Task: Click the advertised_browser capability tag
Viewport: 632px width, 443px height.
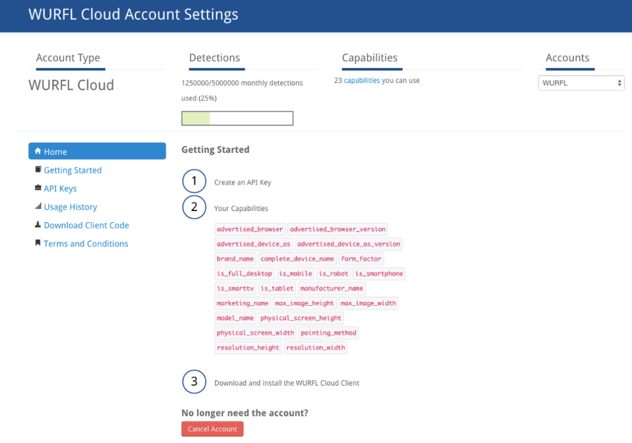Action: click(x=250, y=229)
